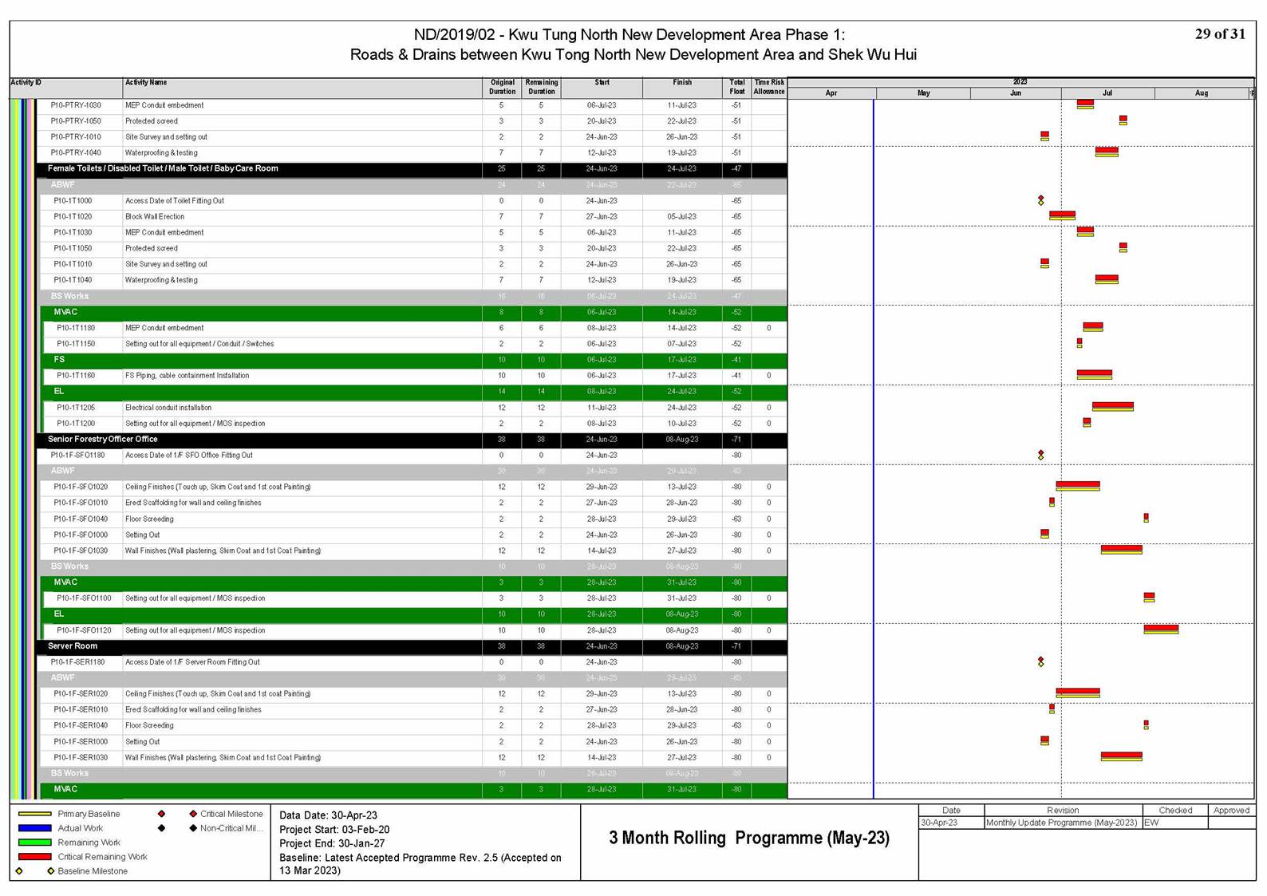Click the 'Project End: 30-Jan-27' text
This screenshot has width=1267, height=896.
(332, 843)
